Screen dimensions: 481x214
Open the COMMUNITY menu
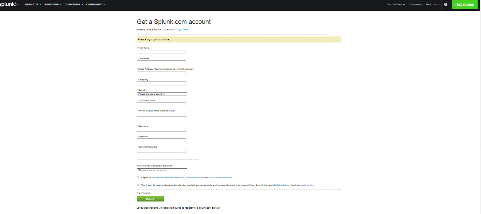tap(95, 5)
